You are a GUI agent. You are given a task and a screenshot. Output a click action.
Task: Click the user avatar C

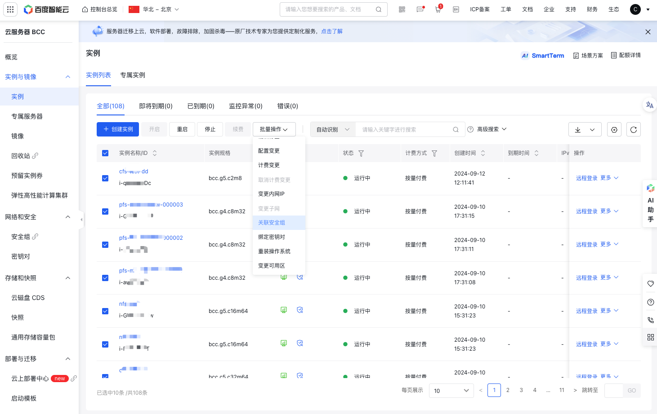click(x=635, y=9)
